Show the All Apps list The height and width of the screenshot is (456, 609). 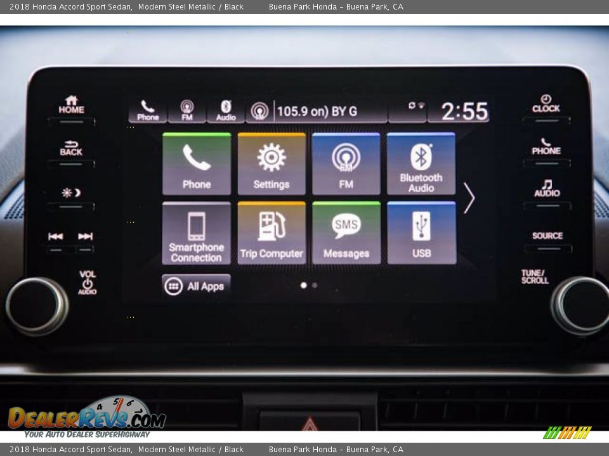point(196,286)
